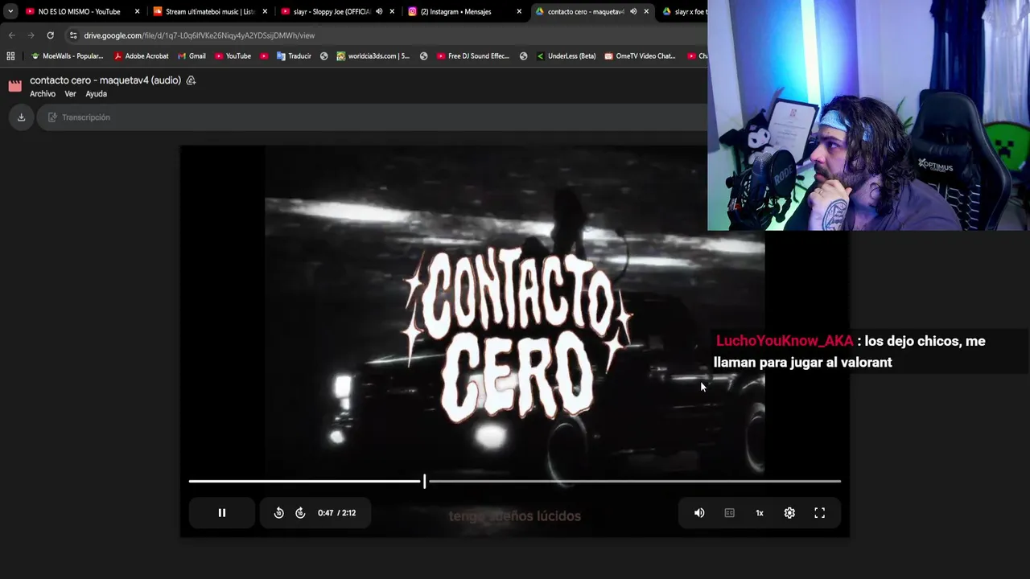Open the Traducir bookmark
Image resolution: width=1030 pixels, height=579 pixels.
(x=294, y=56)
